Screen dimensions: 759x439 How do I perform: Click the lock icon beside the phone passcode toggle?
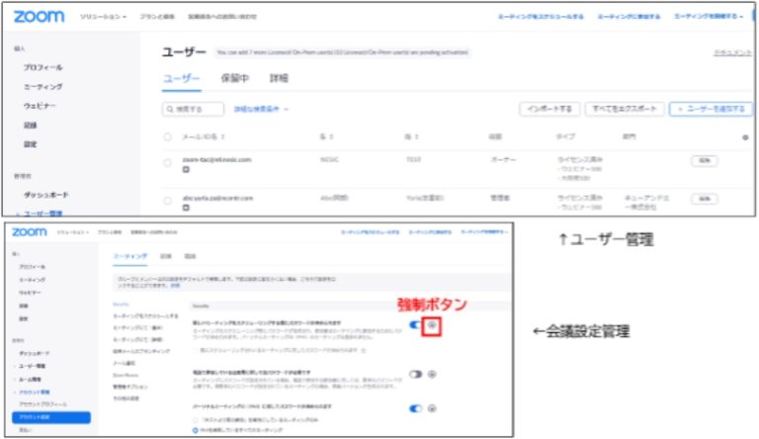pyautogui.click(x=432, y=374)
